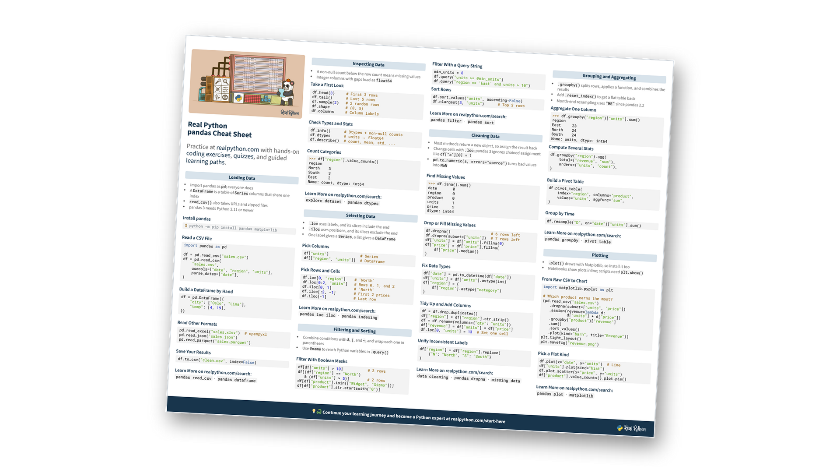Select the 'Group by Time' subheading
This screenshot has width=840, height=473.
pyautogui.click(x=560, y=213)
